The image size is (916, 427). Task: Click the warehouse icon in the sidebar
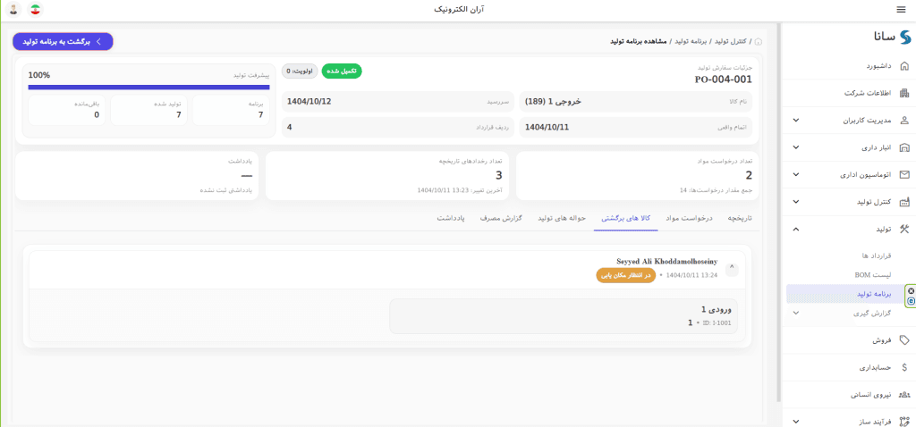904,147
